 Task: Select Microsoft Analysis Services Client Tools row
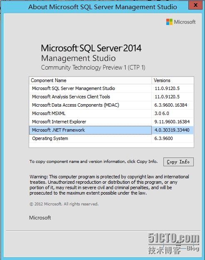(x=111, y=97)
